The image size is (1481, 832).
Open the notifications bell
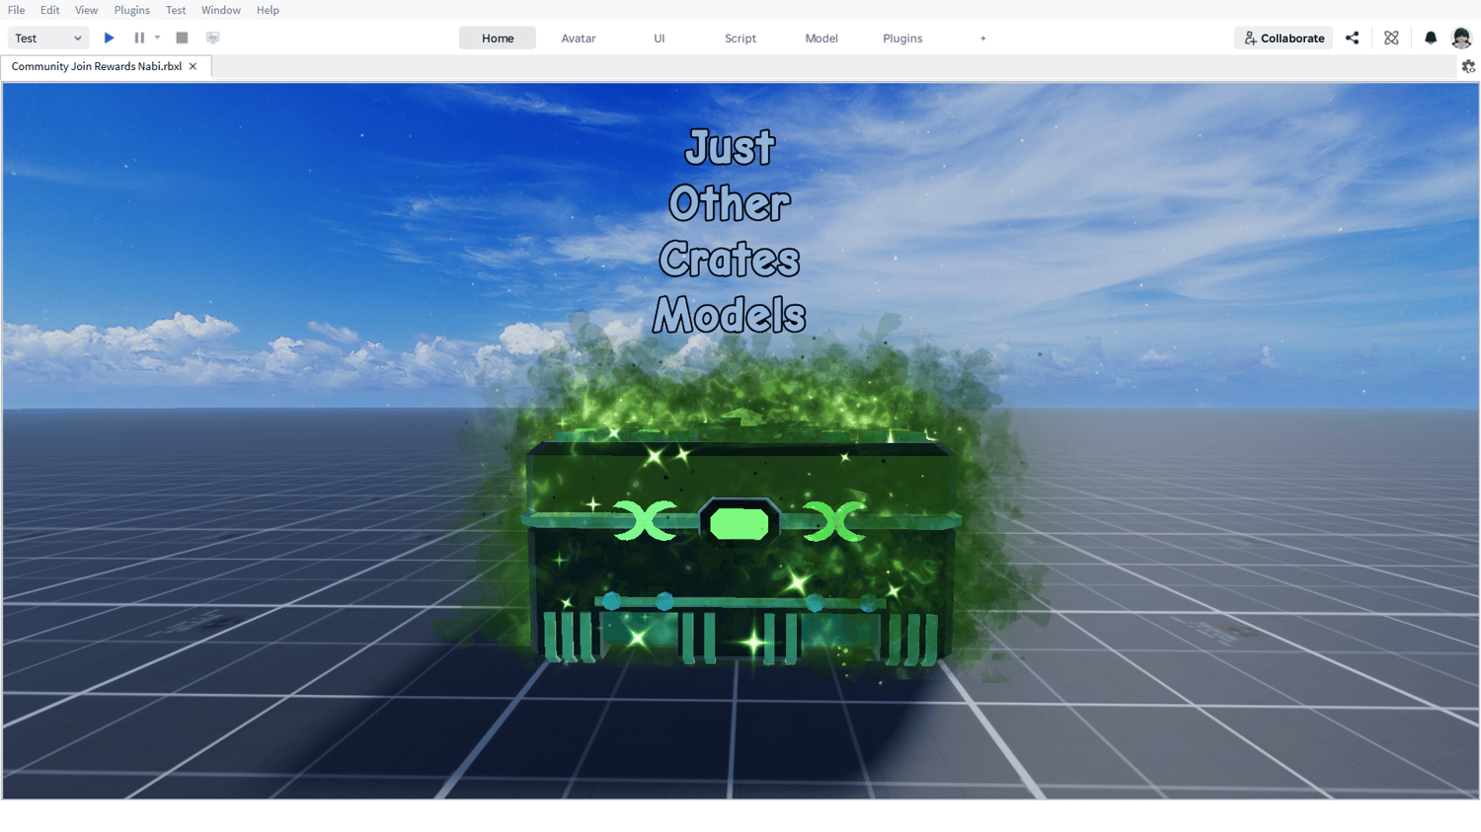(x=1431, y=38)
